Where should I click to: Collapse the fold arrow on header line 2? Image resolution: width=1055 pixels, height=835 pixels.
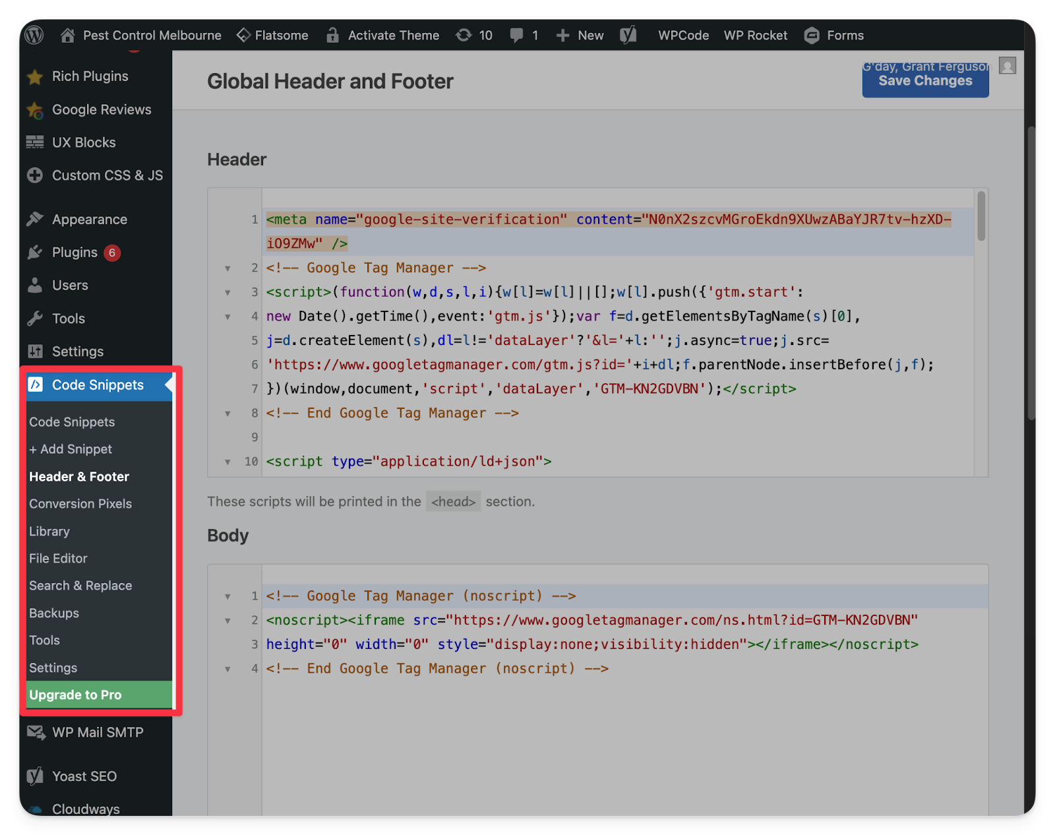[227, 268]
